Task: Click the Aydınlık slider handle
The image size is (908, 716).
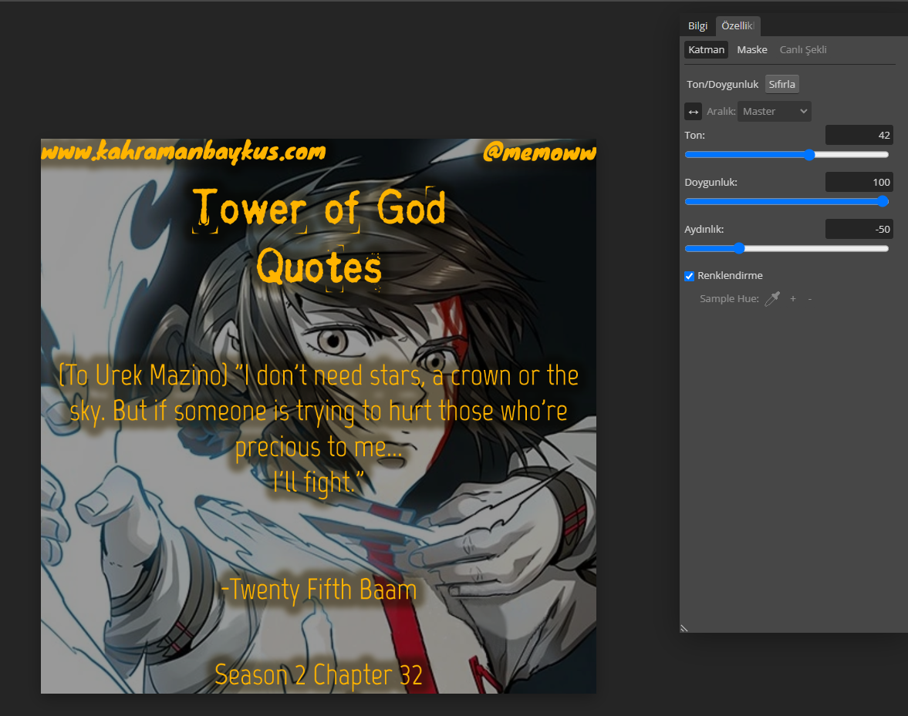Action: 739,248
